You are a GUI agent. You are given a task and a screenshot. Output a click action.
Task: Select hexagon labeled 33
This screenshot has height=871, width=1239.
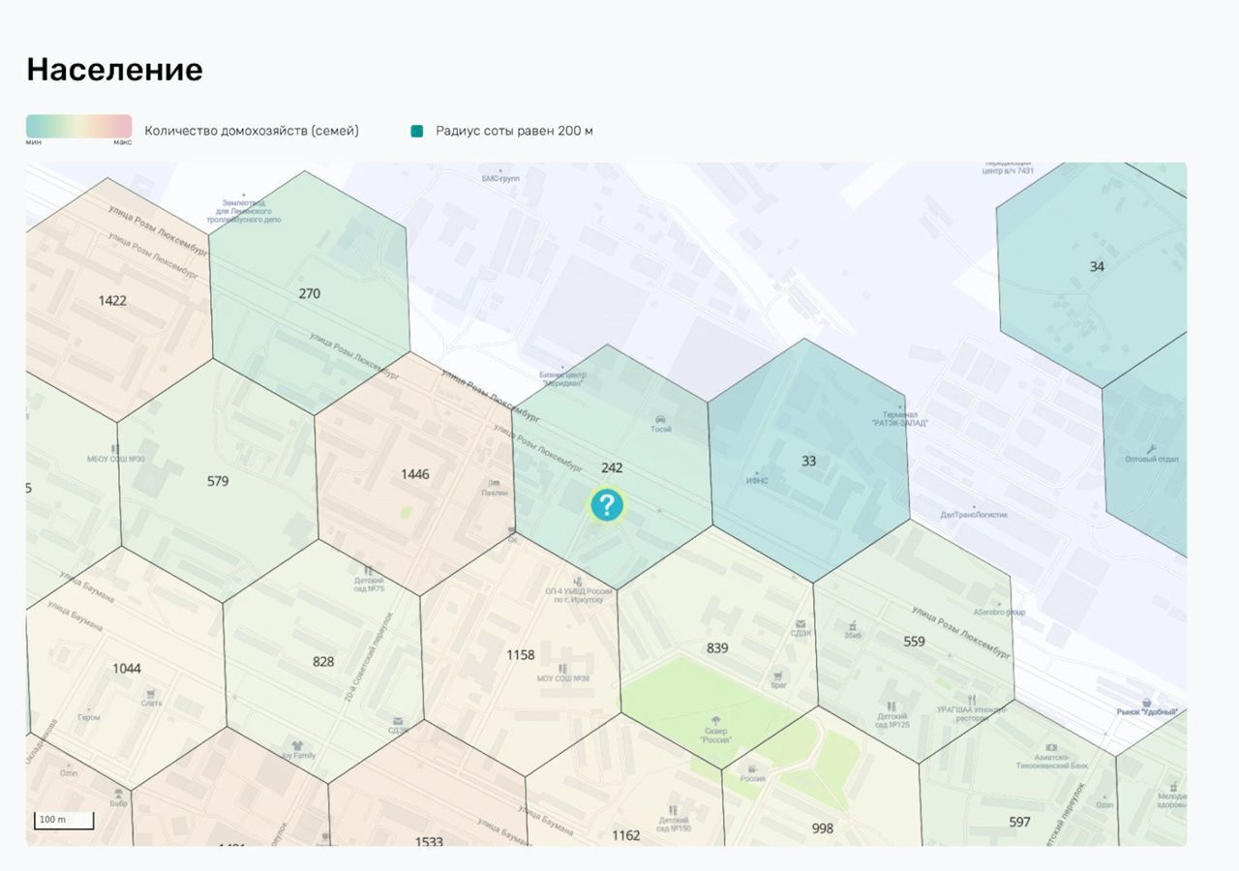(808, 461)
